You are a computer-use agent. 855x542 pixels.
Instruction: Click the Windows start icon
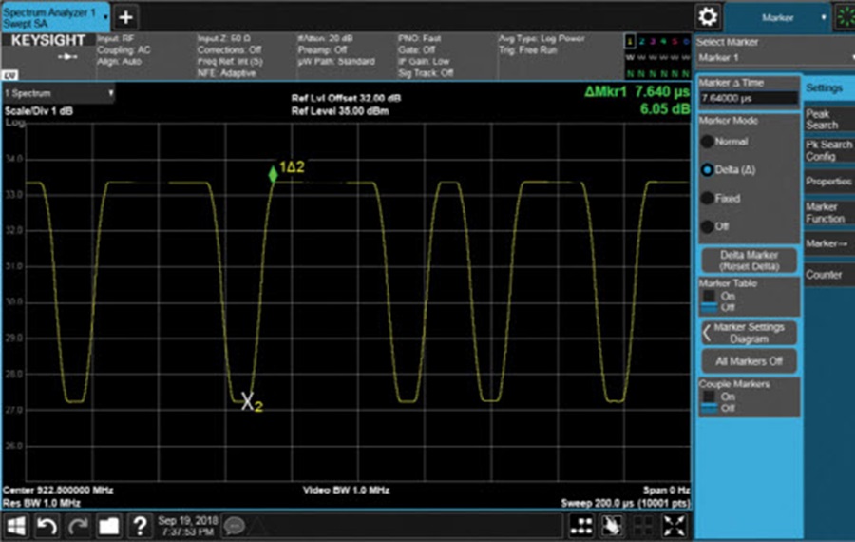16,524
